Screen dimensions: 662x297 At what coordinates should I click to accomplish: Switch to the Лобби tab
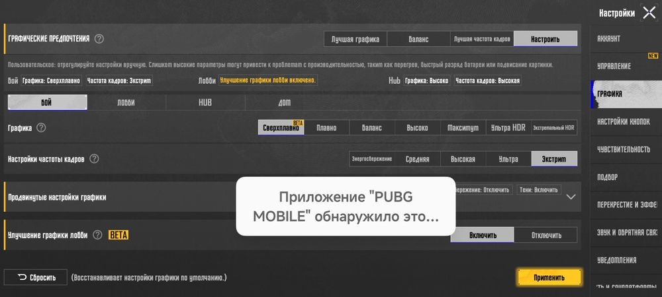point(126,103)
